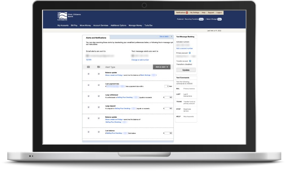The height and width of the screenshot is (171, 286).
Task: Click the Transfer account info icon
Action: click(x=190, y=61)
